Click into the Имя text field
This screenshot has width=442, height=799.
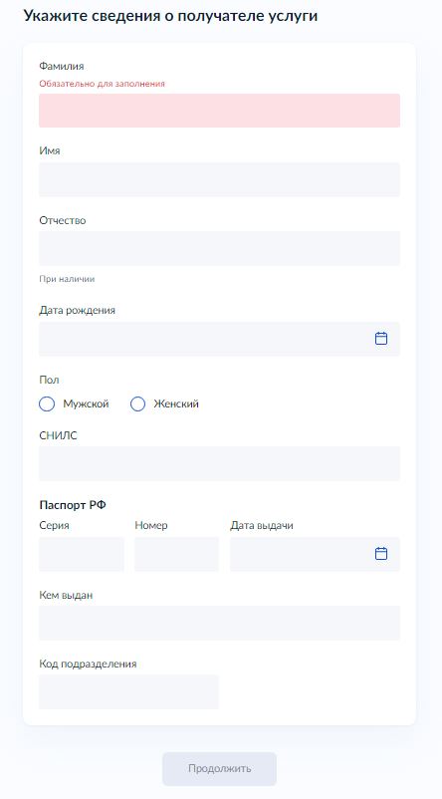[x=219, y=179]
